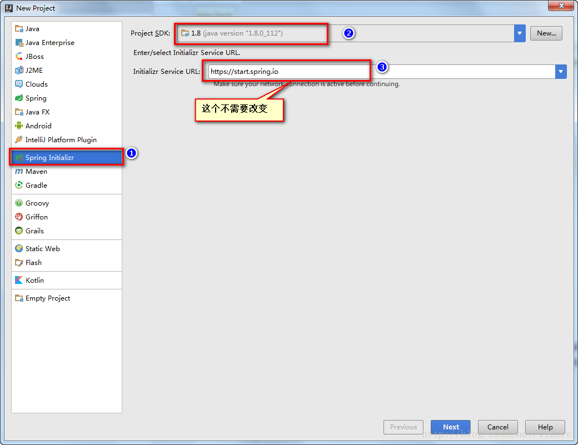Choose IntelliJ Platform Plugin icon
The width and height of the screenshot is (578, 445).
(19, 139)
